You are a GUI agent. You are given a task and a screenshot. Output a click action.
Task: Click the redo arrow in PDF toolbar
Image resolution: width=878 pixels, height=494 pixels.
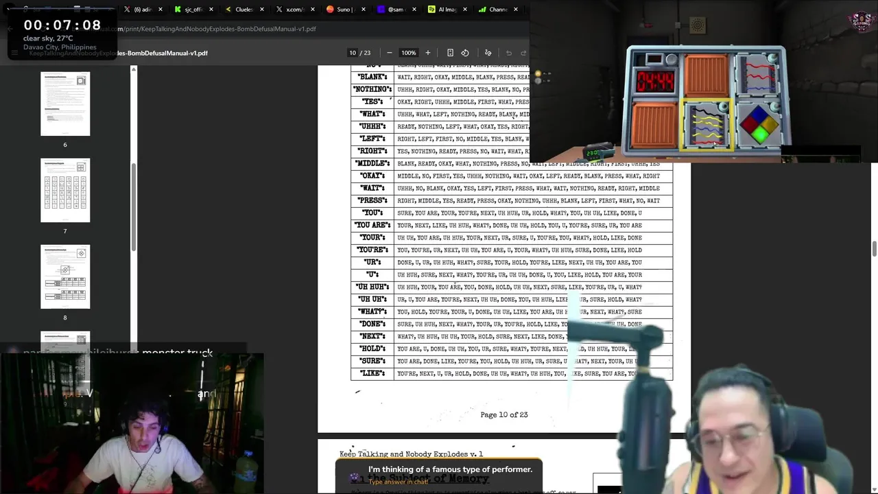(x=523, y=53)
